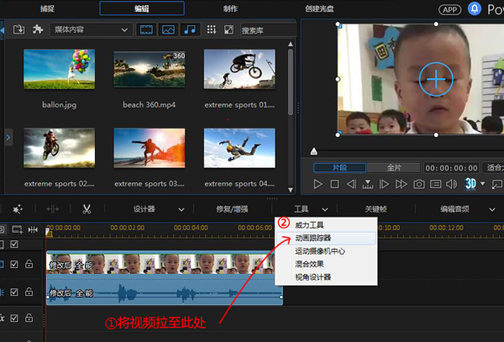Switch to the 创建光盘 tab
This screenshot has width=504, height=342.
tap(319, 8)
